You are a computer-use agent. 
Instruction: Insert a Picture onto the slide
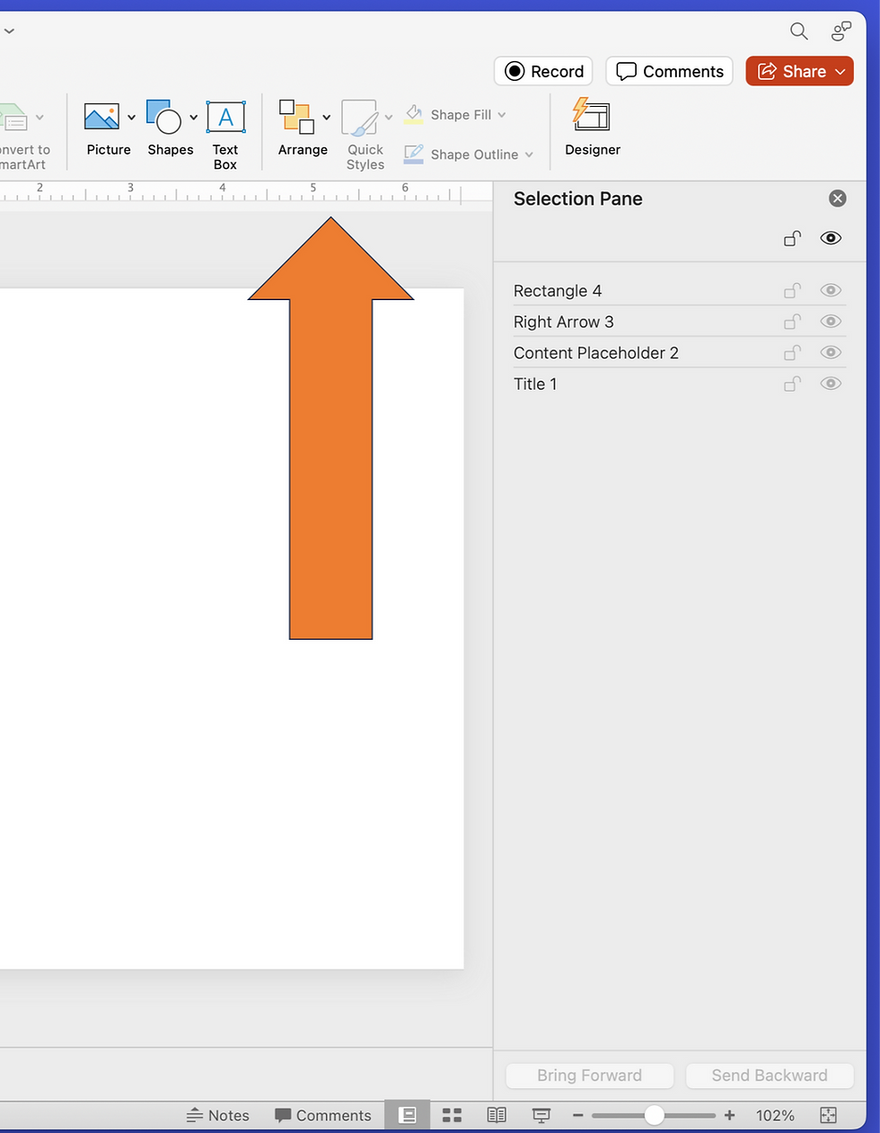[x=101, y=117]
